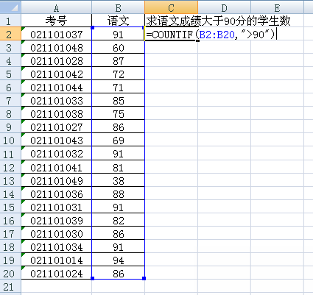Click the 语文 header cell
Viewport: 313px width, 295px height.
[x=118, y=21]
